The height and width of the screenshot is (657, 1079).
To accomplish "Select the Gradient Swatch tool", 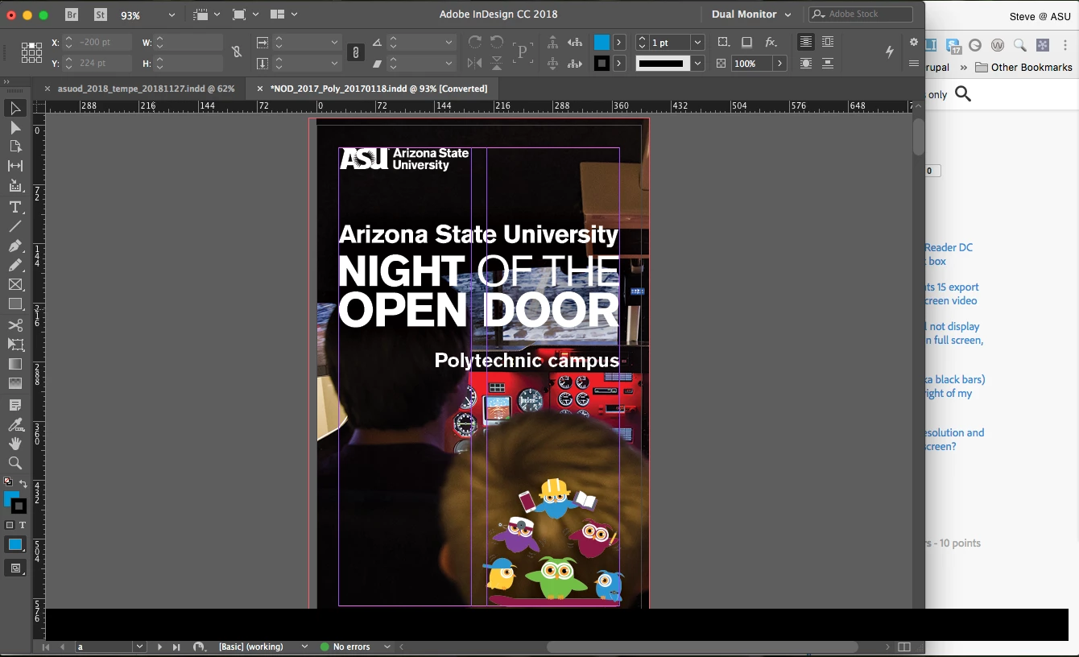I will 15,364.
